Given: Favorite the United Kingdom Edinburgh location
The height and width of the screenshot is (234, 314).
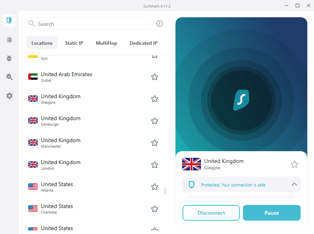Looking at the screenshot, I should point(155,121).
